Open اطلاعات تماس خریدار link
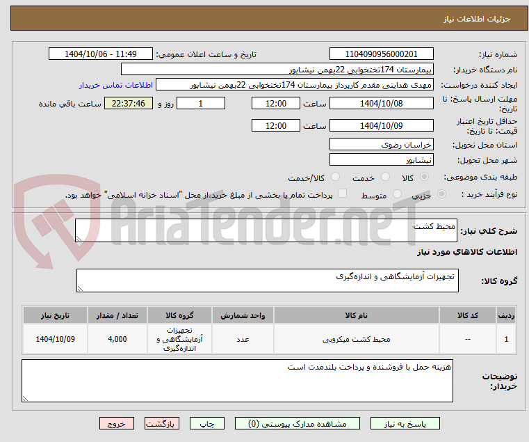 pos(116,85)
